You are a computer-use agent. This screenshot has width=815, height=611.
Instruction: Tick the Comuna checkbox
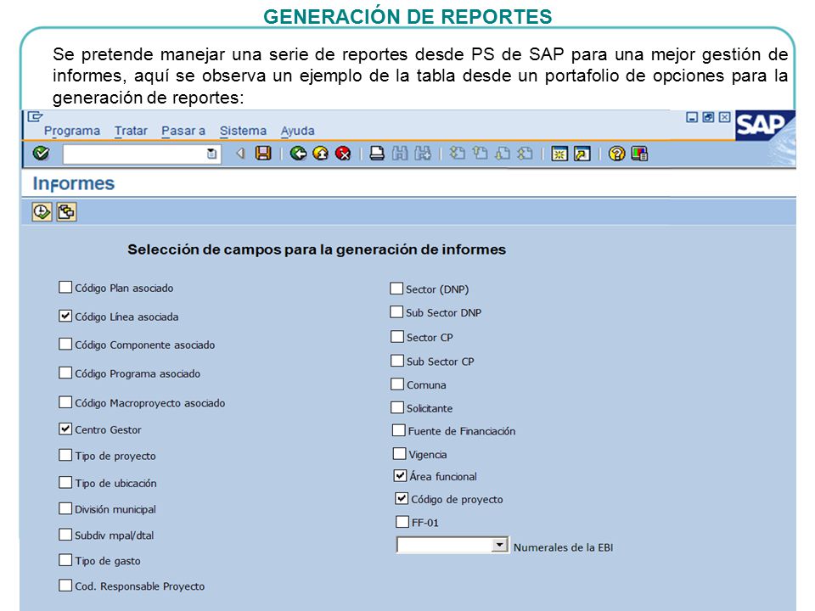(397, 384)
